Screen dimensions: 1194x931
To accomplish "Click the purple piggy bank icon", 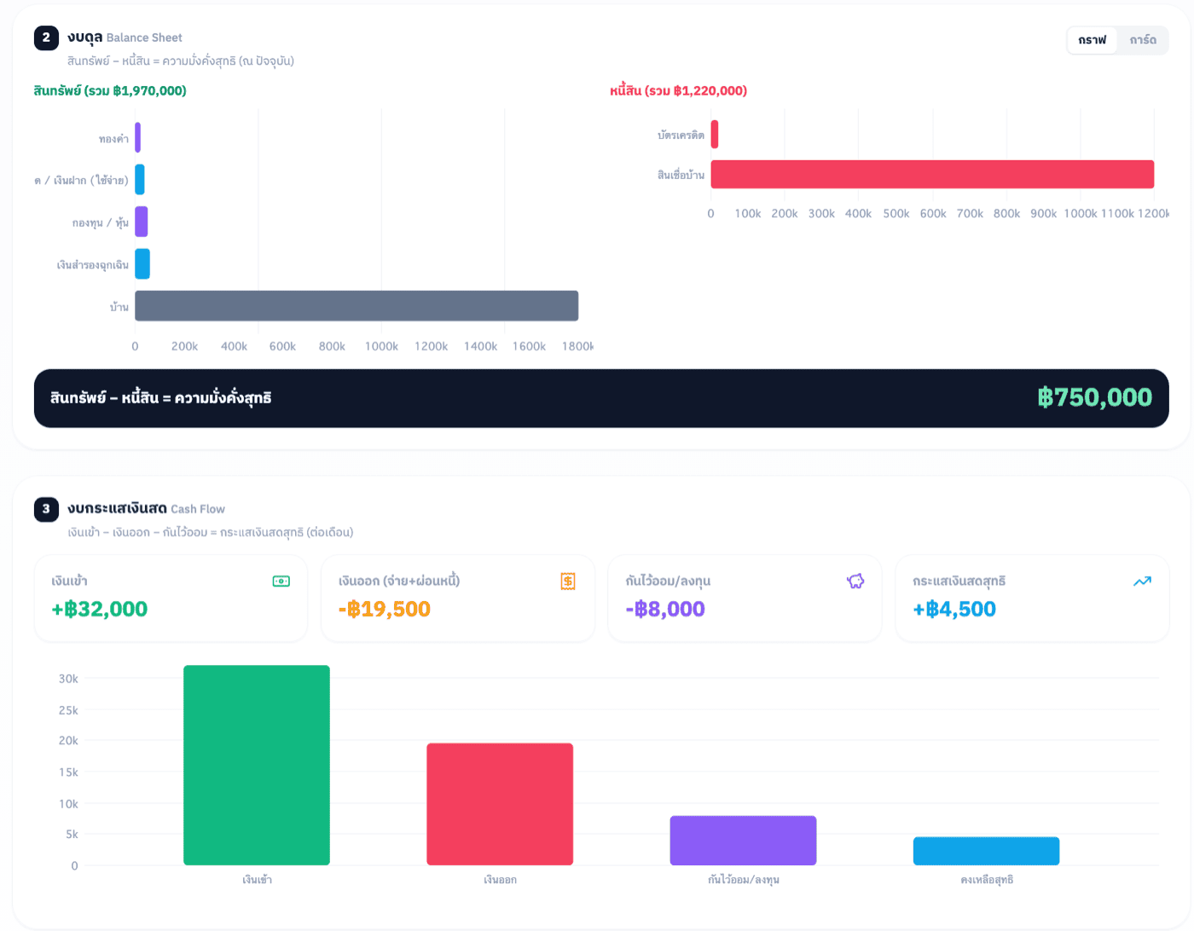I will [x=855, y=581].
